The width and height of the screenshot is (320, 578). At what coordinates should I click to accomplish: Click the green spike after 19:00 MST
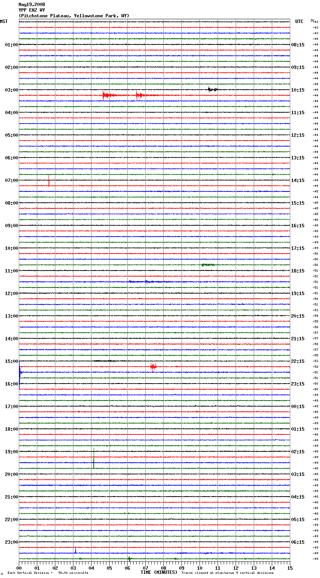[x=94, y=459]
